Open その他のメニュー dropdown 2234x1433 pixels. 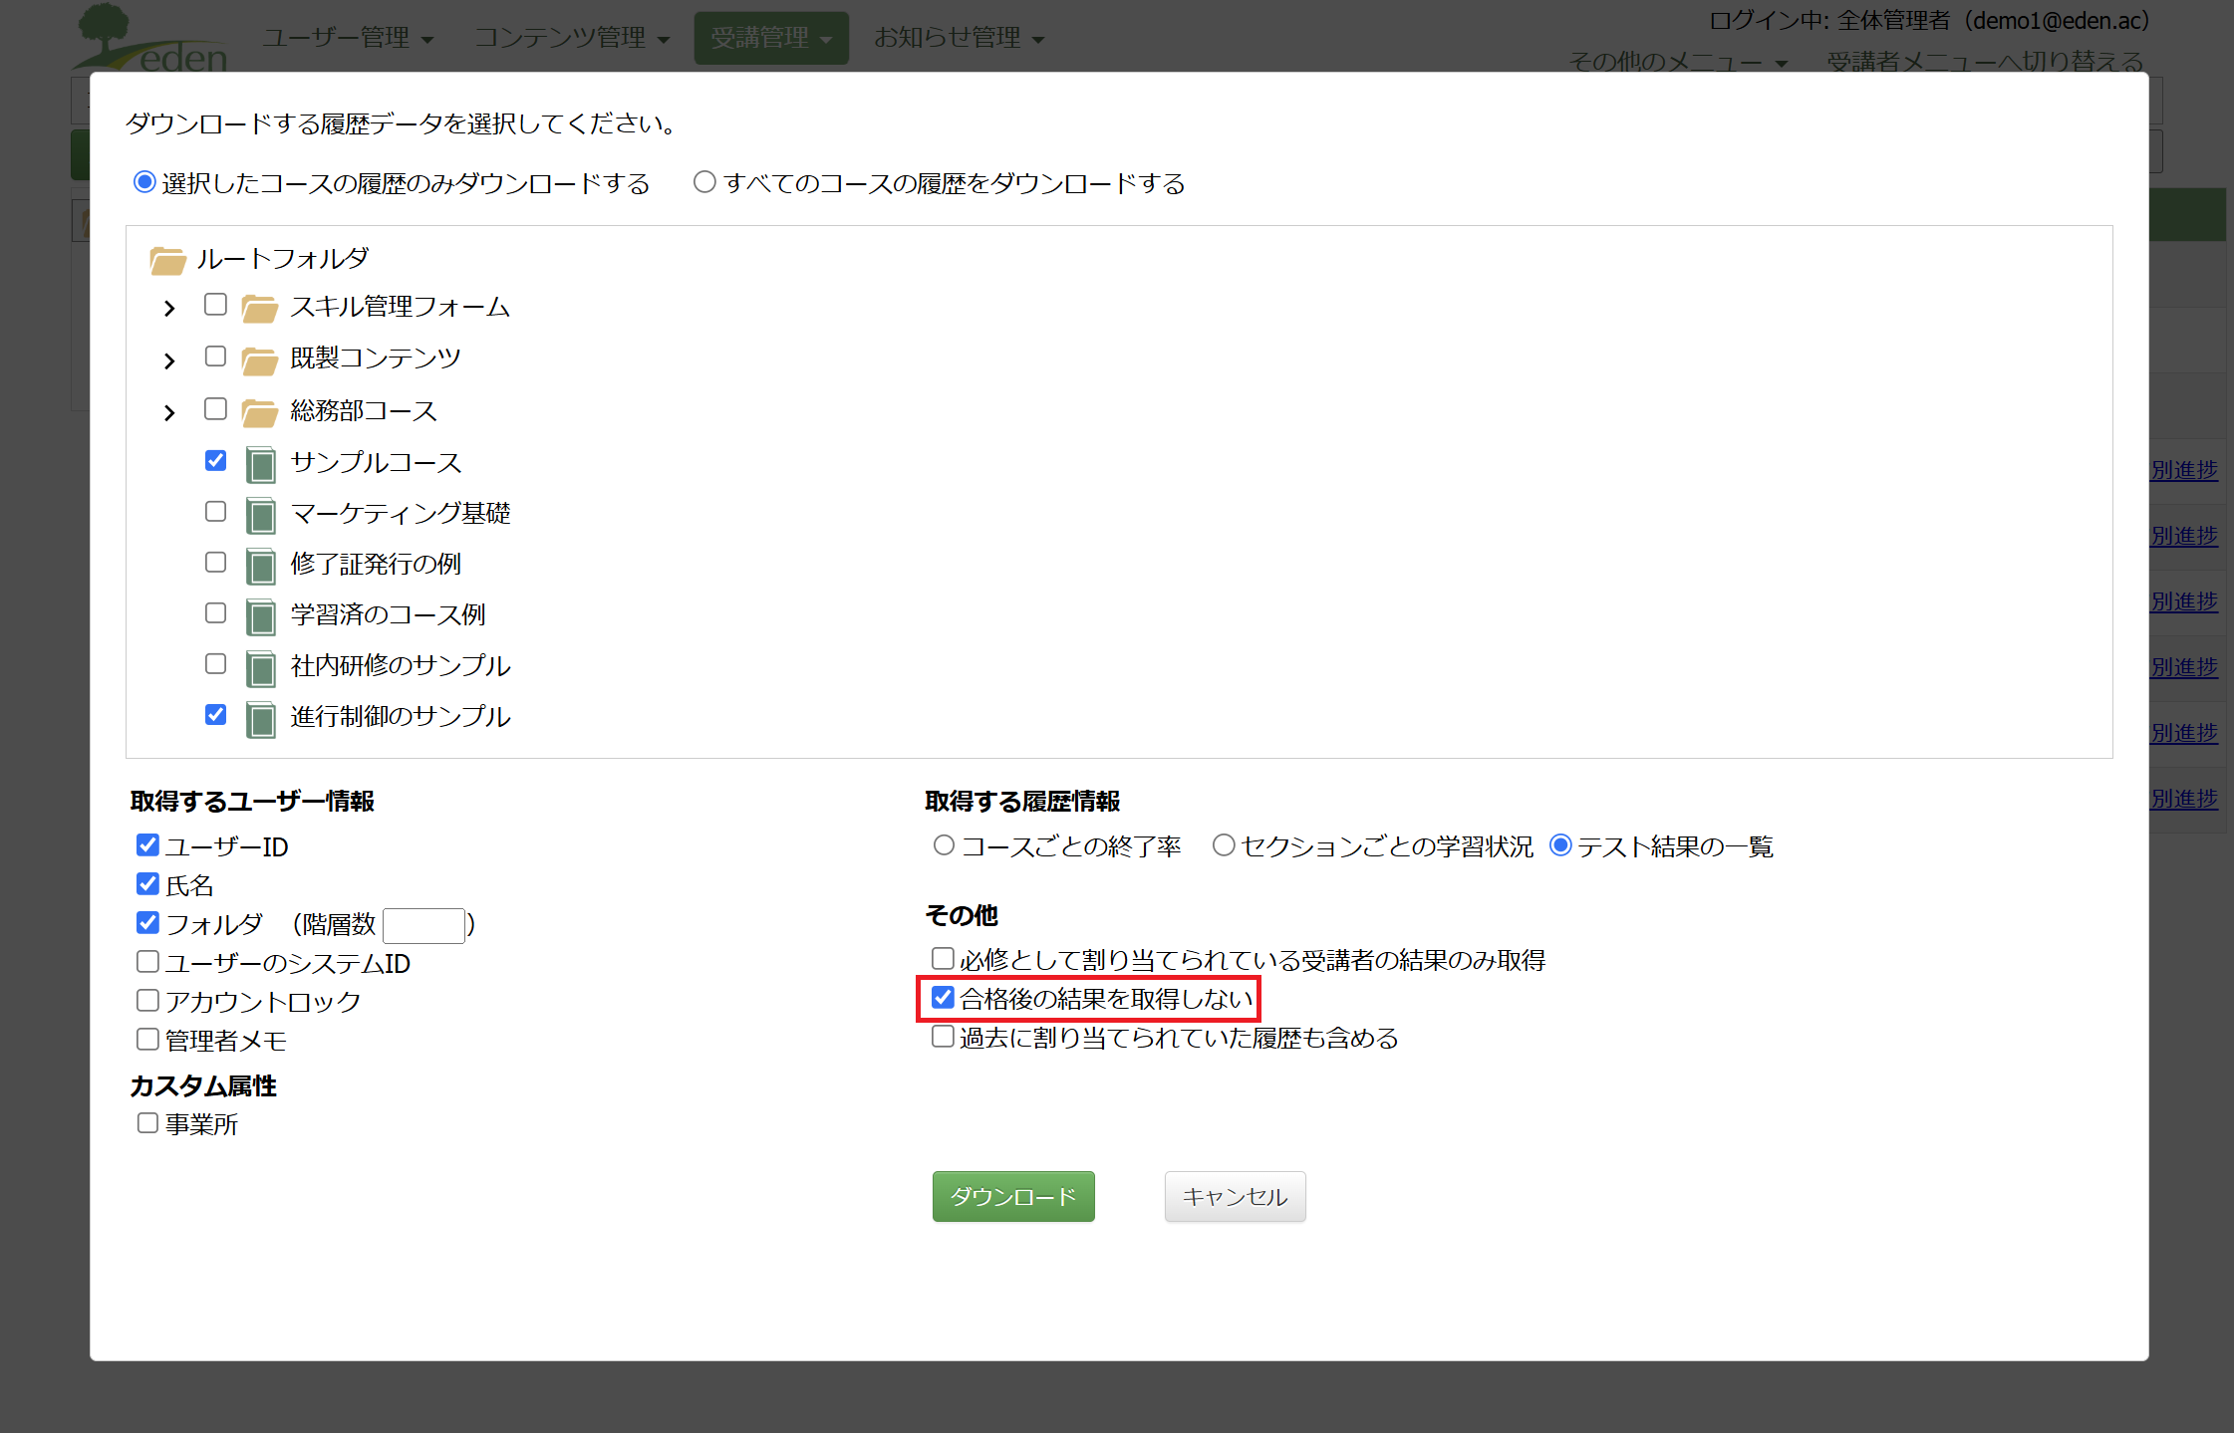(x=1678, y=62)
